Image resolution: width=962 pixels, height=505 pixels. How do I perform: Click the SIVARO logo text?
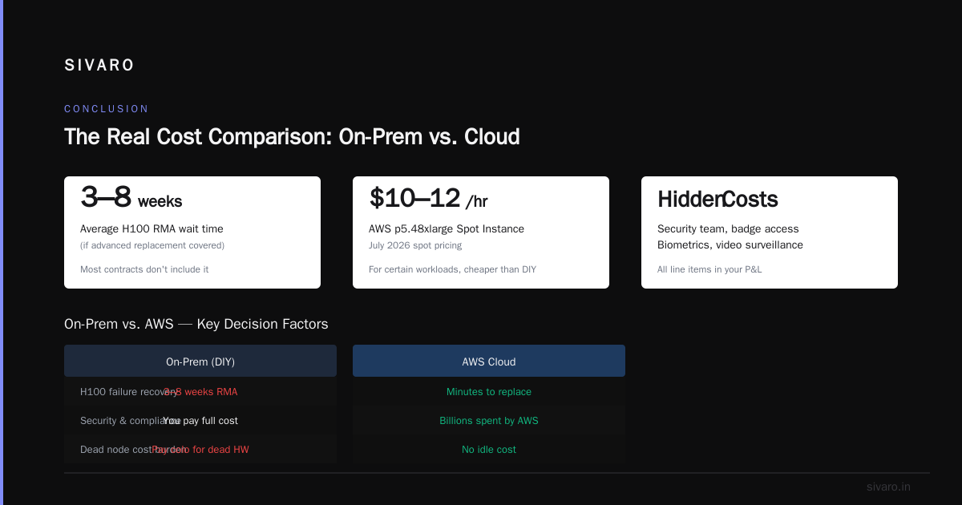coord(99,66)
